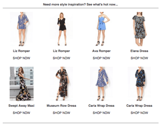The width and height of the screenshot is (163, 127).
Task: Open the Swept Away Maxi title link
Action: [21, 106]
